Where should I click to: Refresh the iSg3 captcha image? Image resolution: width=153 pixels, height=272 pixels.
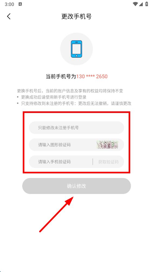coord(107,145)
